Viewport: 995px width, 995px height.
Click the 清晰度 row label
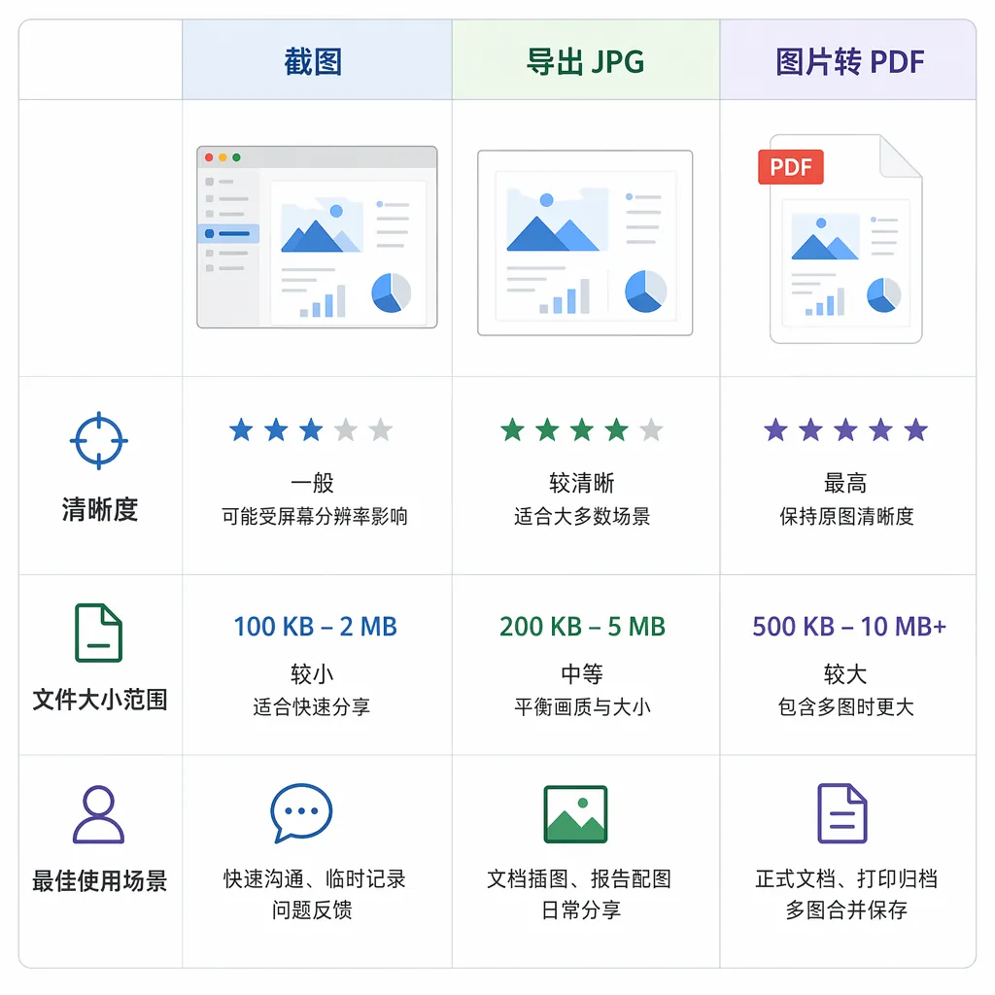click(100, 509)
